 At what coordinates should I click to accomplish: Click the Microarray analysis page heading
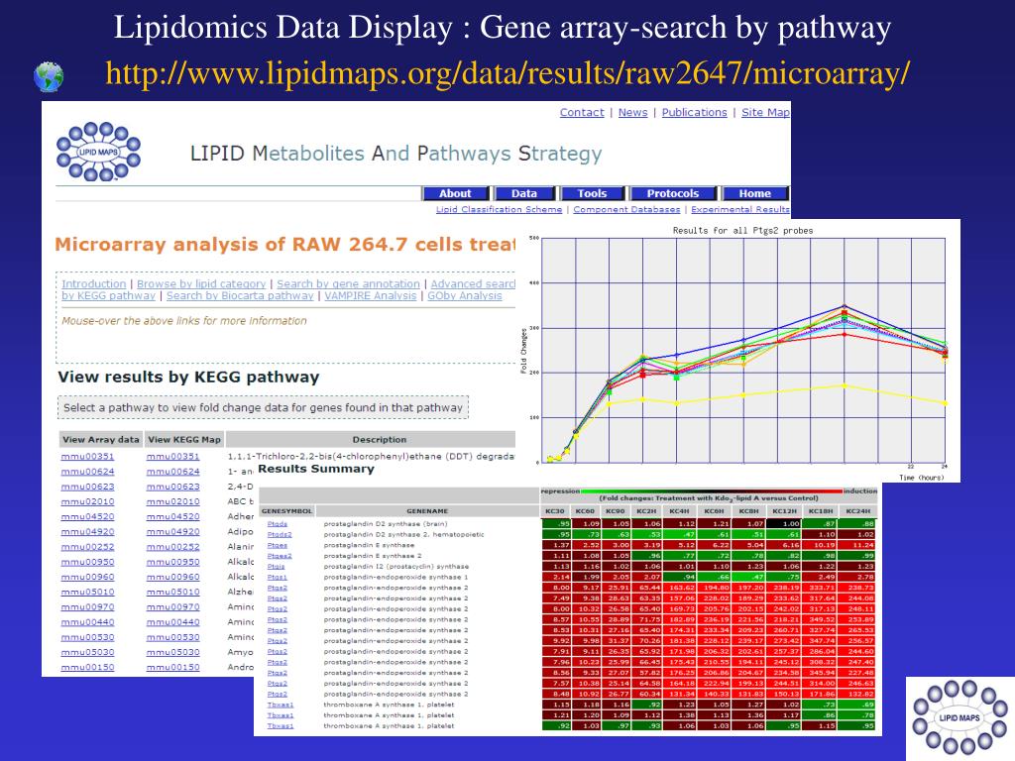tap(284, 245)
